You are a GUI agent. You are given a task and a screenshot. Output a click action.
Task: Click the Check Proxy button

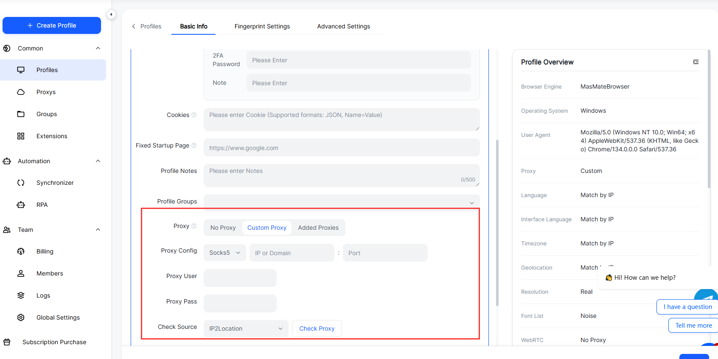317,328
